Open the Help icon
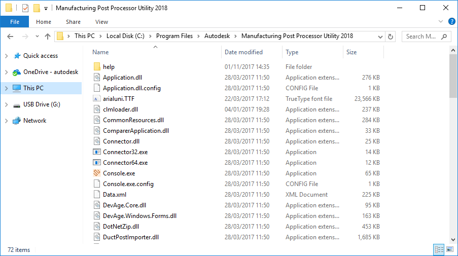The width and height of the screenshot is (458, 256). 451,21
